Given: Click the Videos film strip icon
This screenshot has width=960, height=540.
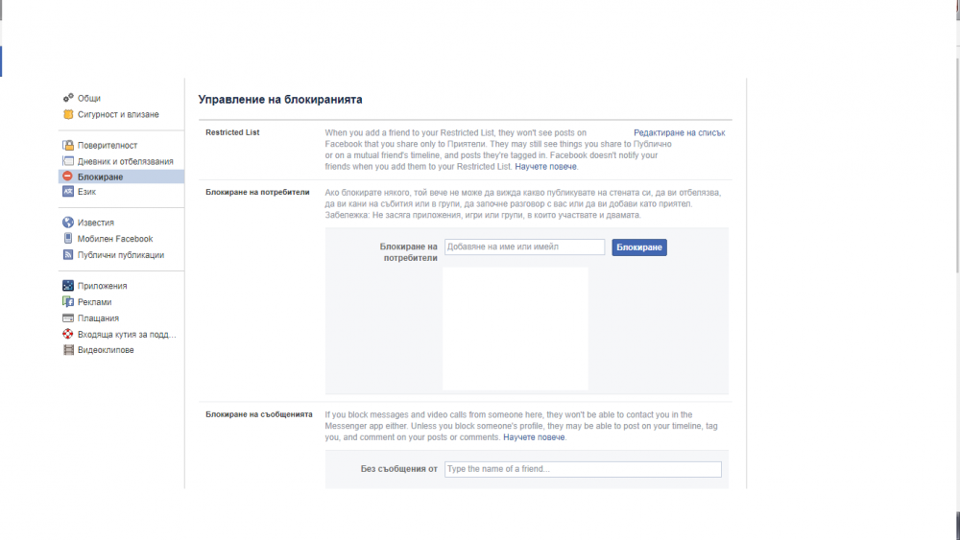Looking at the screenshot, I should [x=68, y=350].
